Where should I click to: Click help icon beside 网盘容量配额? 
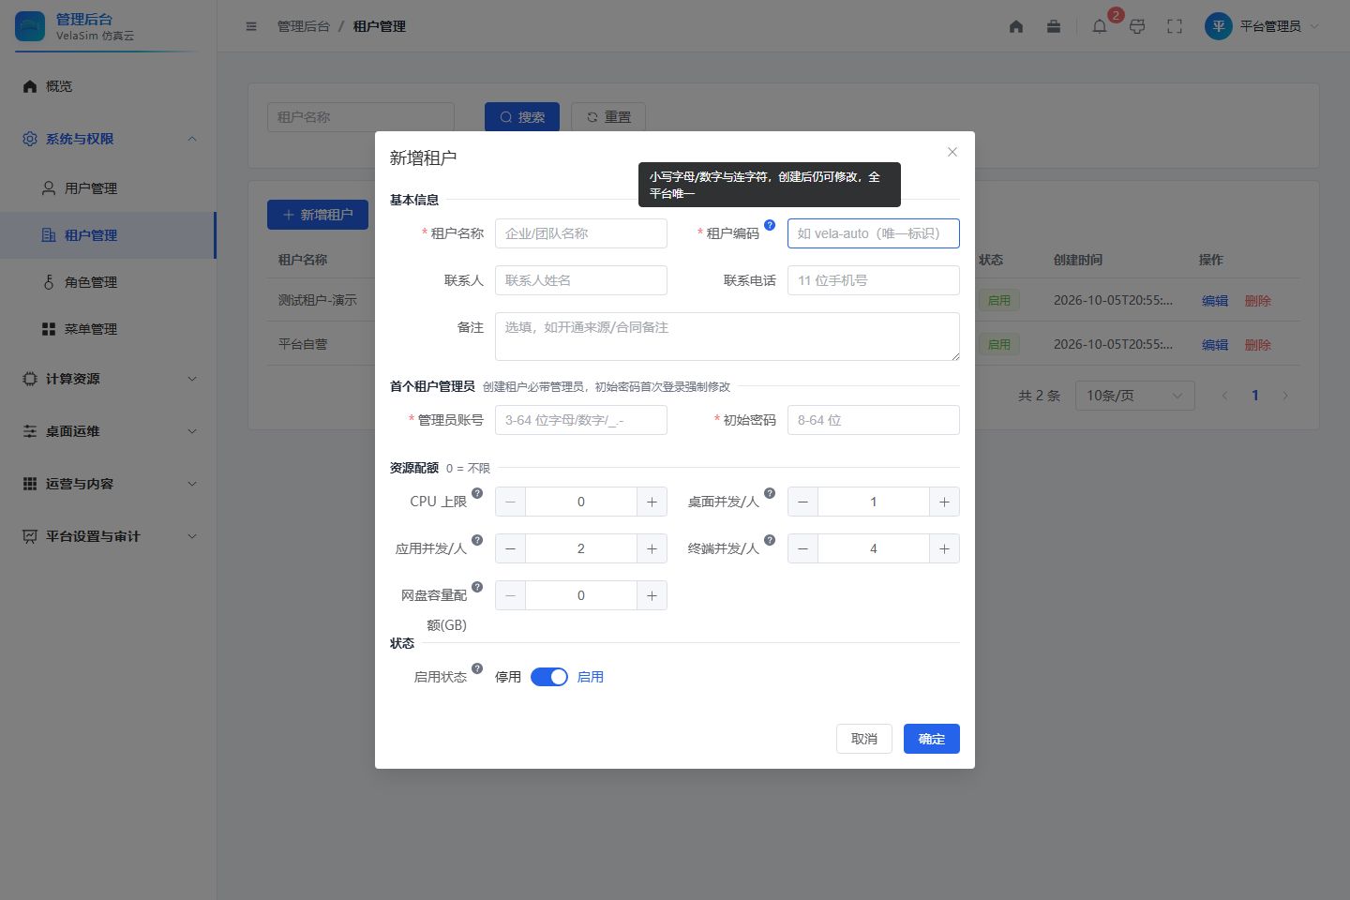(x=477, y=587)
